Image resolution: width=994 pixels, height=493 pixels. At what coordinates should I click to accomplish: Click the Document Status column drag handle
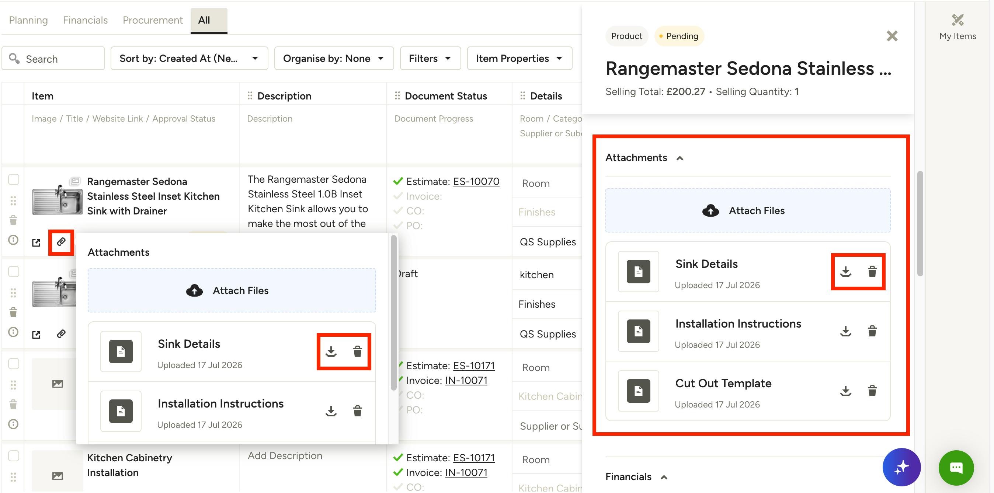click(x=397, y=95)
